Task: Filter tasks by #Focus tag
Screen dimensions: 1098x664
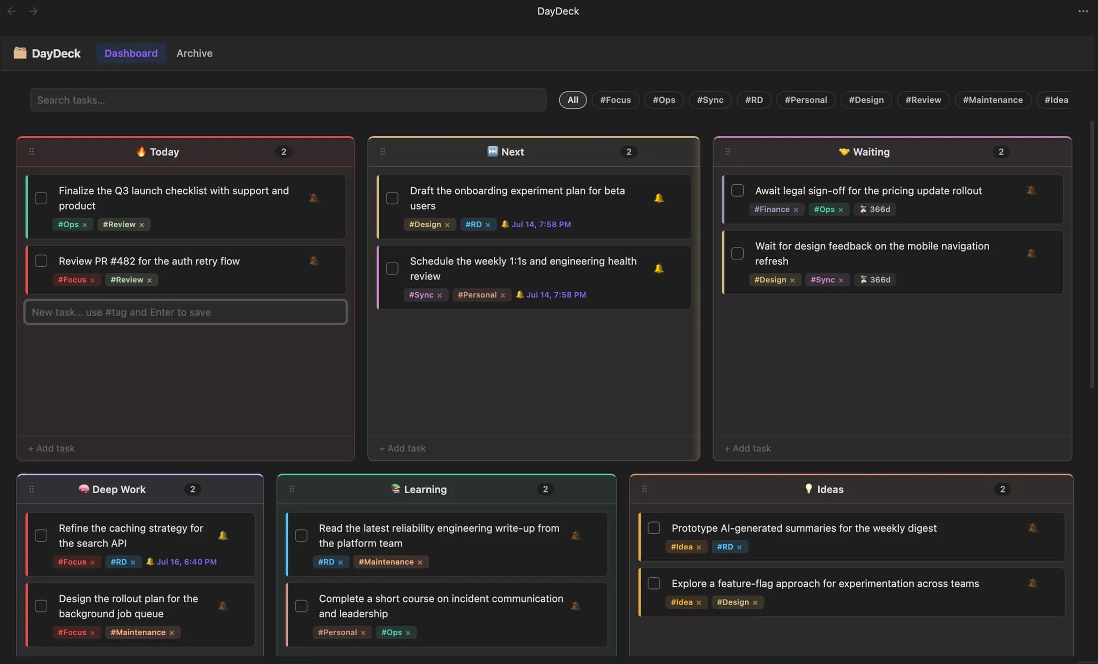Action: (615, 100)
